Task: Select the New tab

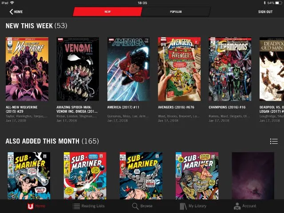Action: [x=107, y=12]
